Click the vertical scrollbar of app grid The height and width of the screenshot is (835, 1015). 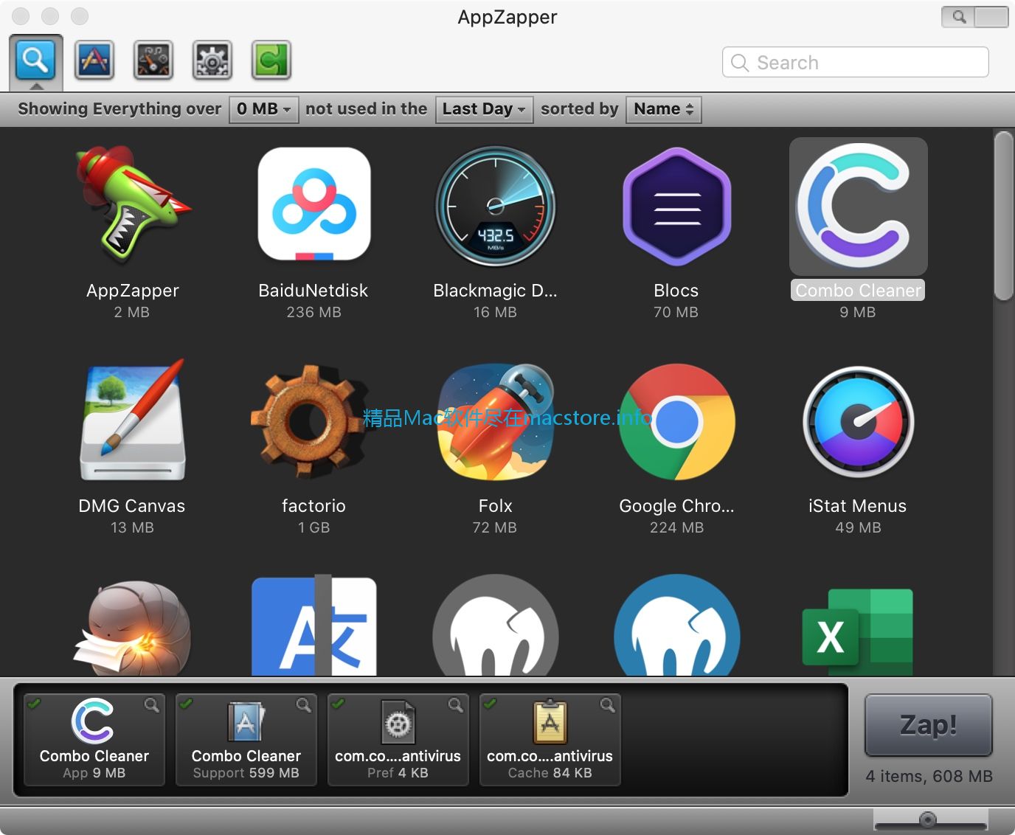coord(1003,215)
